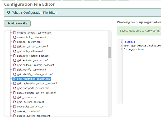
Task: Select pjsip.aor_custom.conf file
Action: 29,42
